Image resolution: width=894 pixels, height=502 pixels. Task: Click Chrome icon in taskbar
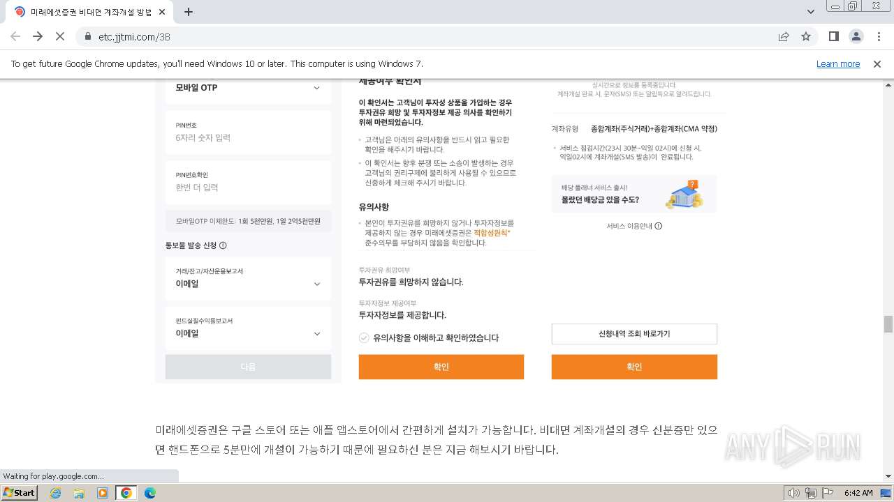tap(126, 493)
